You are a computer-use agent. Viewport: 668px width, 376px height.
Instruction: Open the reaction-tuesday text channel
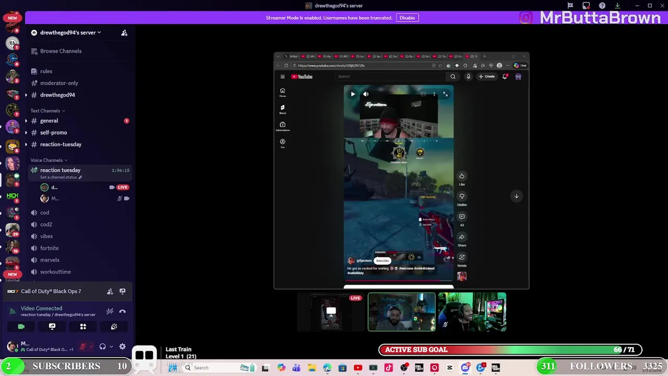point(61,145)
